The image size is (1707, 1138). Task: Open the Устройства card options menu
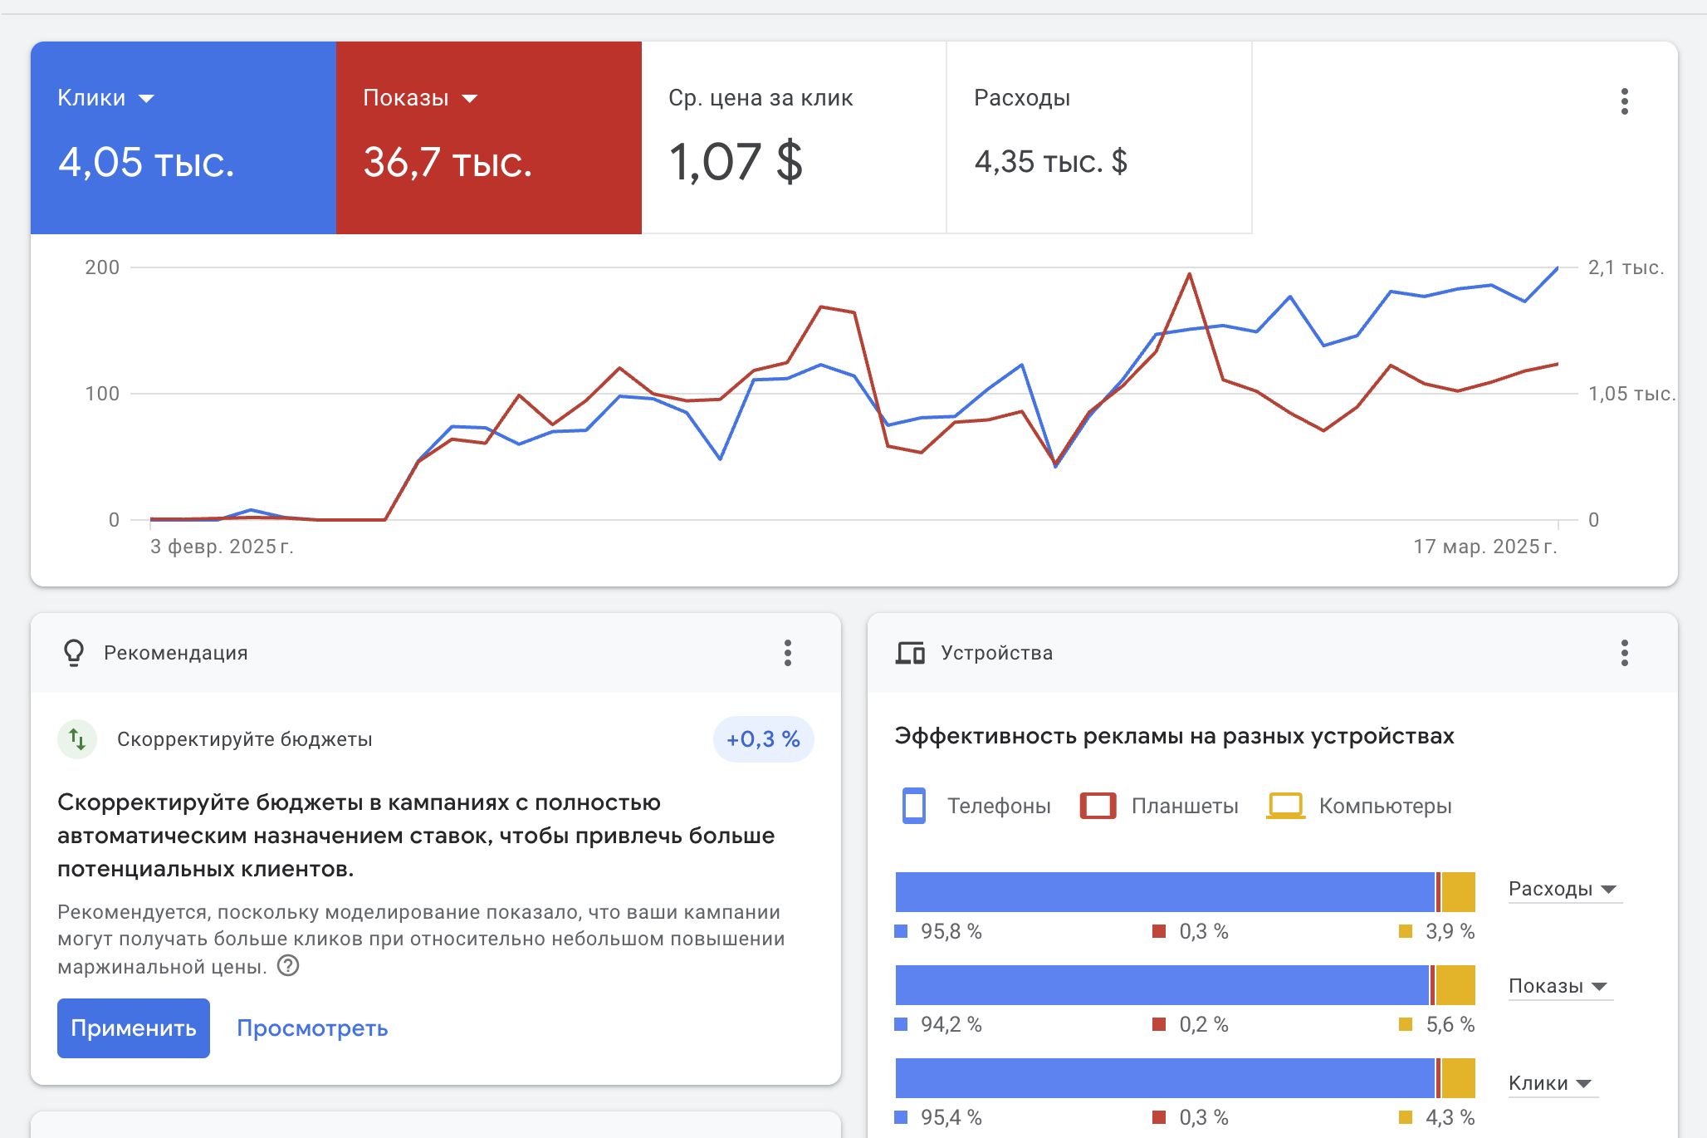pyautogui.click(x=1625, y=653)
